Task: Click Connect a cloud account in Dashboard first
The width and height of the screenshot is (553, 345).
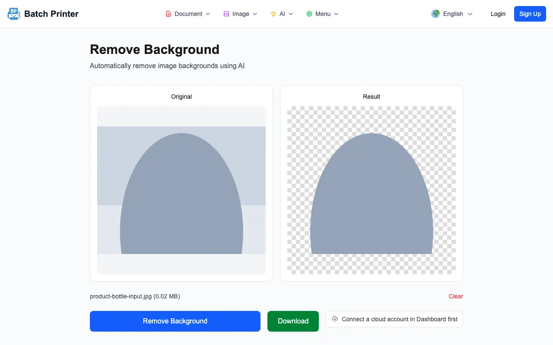Action: pos(394,319)
